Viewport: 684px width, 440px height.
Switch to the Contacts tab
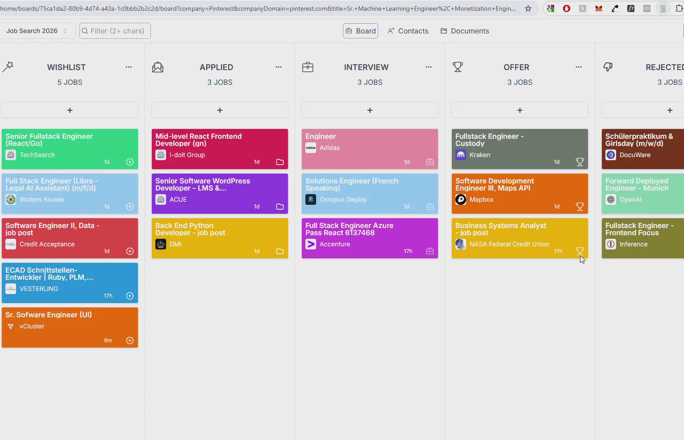click(408, 31)
